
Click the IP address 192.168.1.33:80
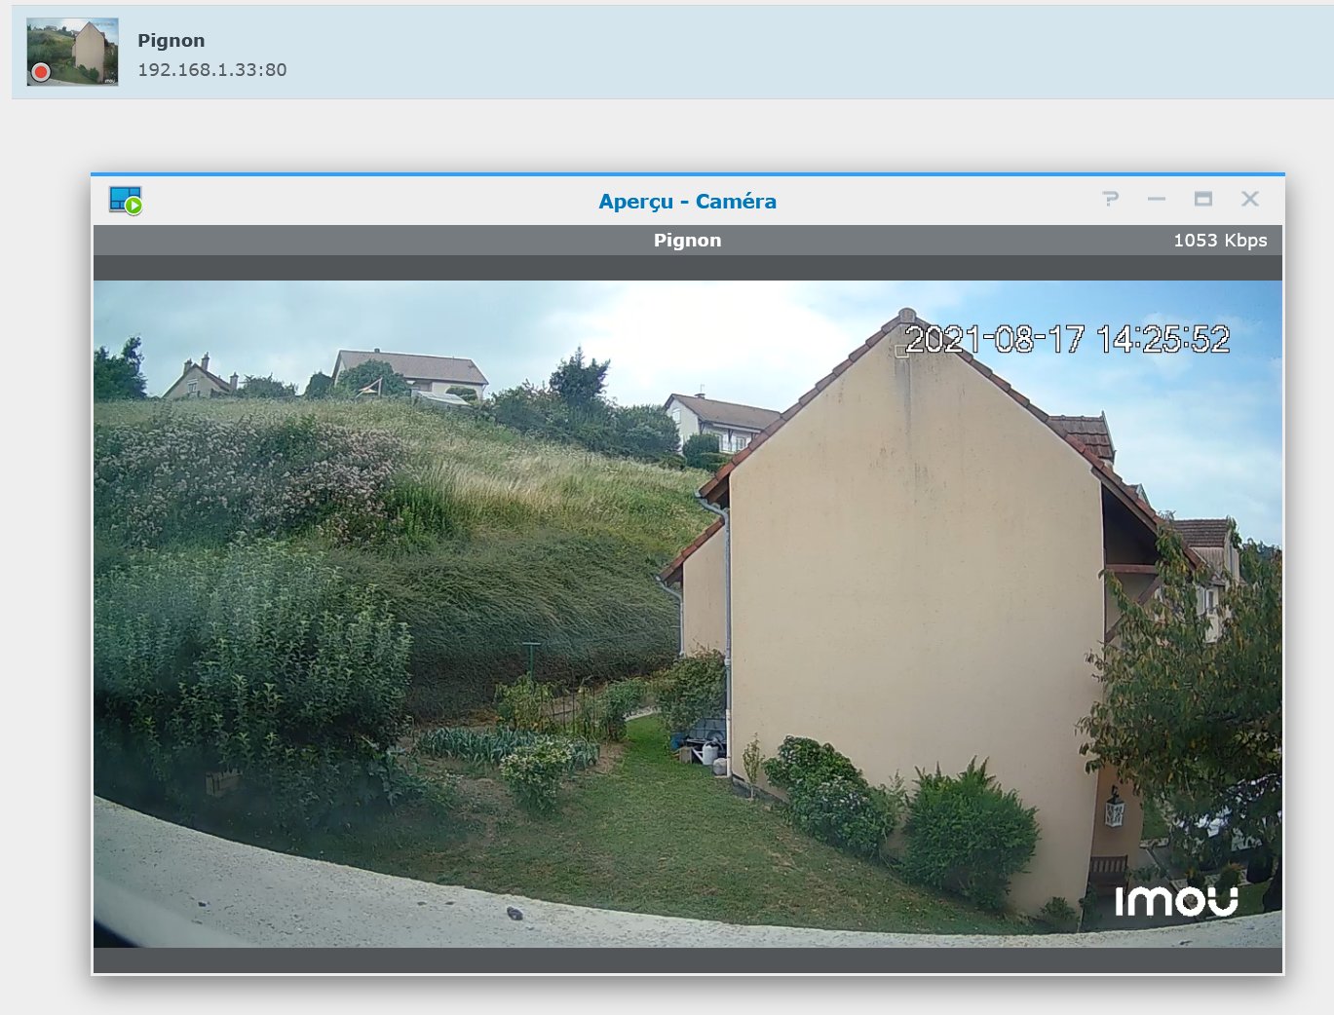(212, 70)
